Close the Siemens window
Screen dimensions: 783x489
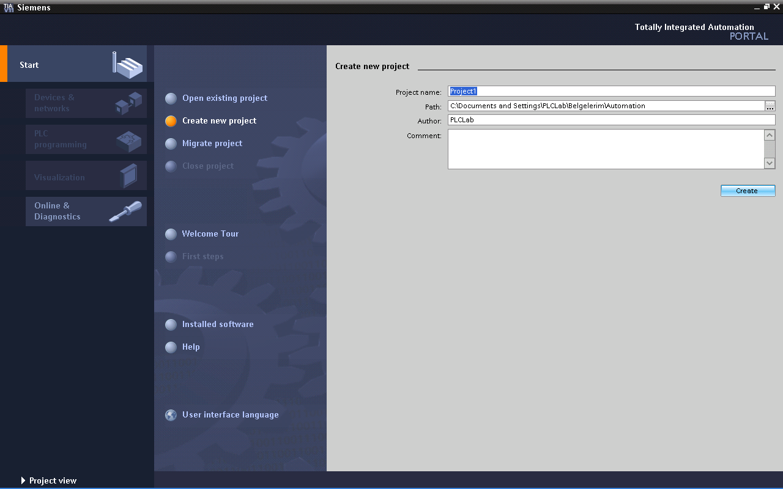point(776,7)
